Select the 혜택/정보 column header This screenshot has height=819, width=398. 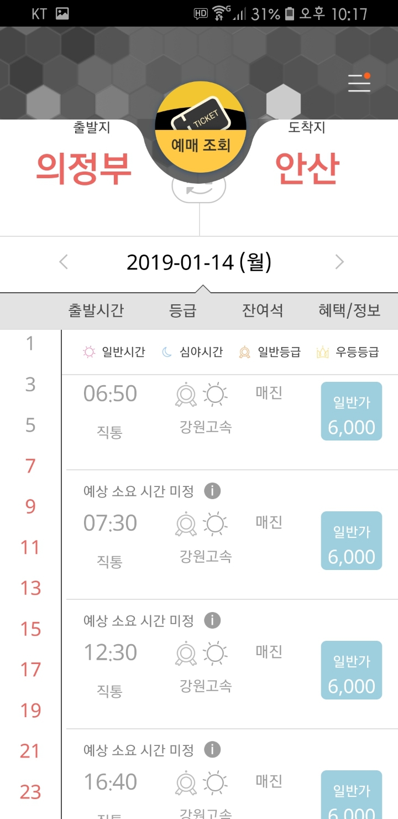click(349, 310)
